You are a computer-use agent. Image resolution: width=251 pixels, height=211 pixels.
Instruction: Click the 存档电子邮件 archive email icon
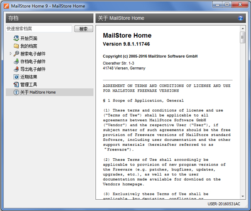[x=16, y=61]
